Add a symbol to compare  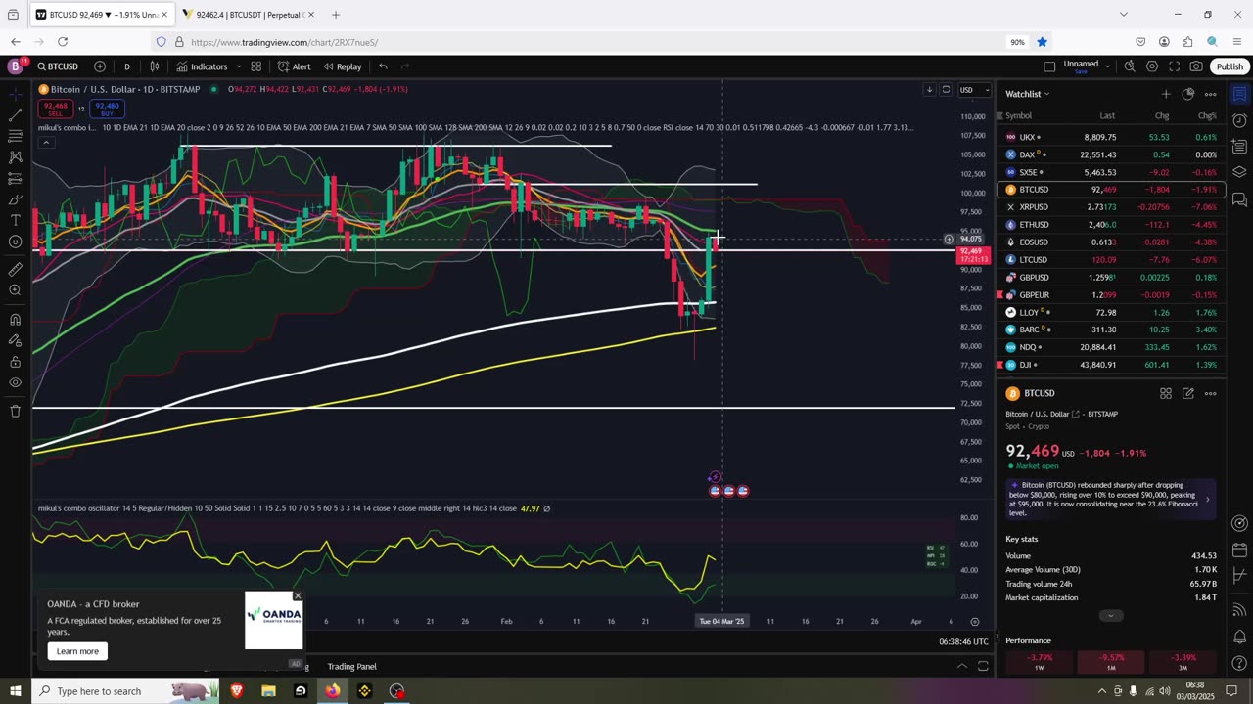[100, 66]
